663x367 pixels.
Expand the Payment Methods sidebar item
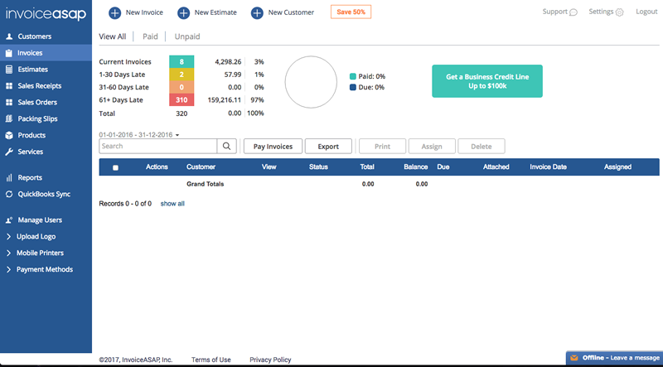click(x=9, y=269)
